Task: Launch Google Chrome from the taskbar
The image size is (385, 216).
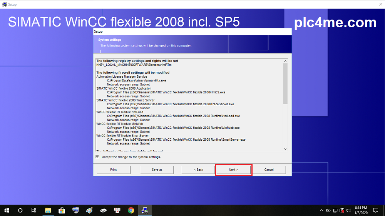Action: point(131,210)
